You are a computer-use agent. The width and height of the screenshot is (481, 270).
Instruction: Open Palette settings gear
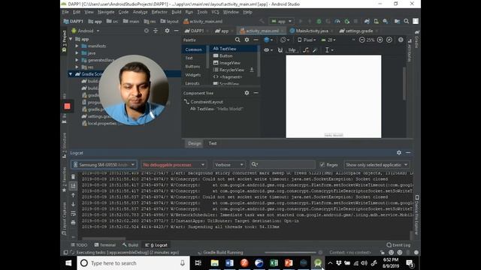[247, 40]
